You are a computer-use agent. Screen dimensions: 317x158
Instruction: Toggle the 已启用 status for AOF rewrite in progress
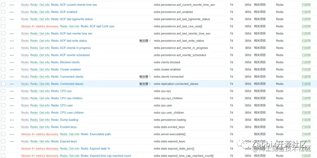[x=306, y=48]
